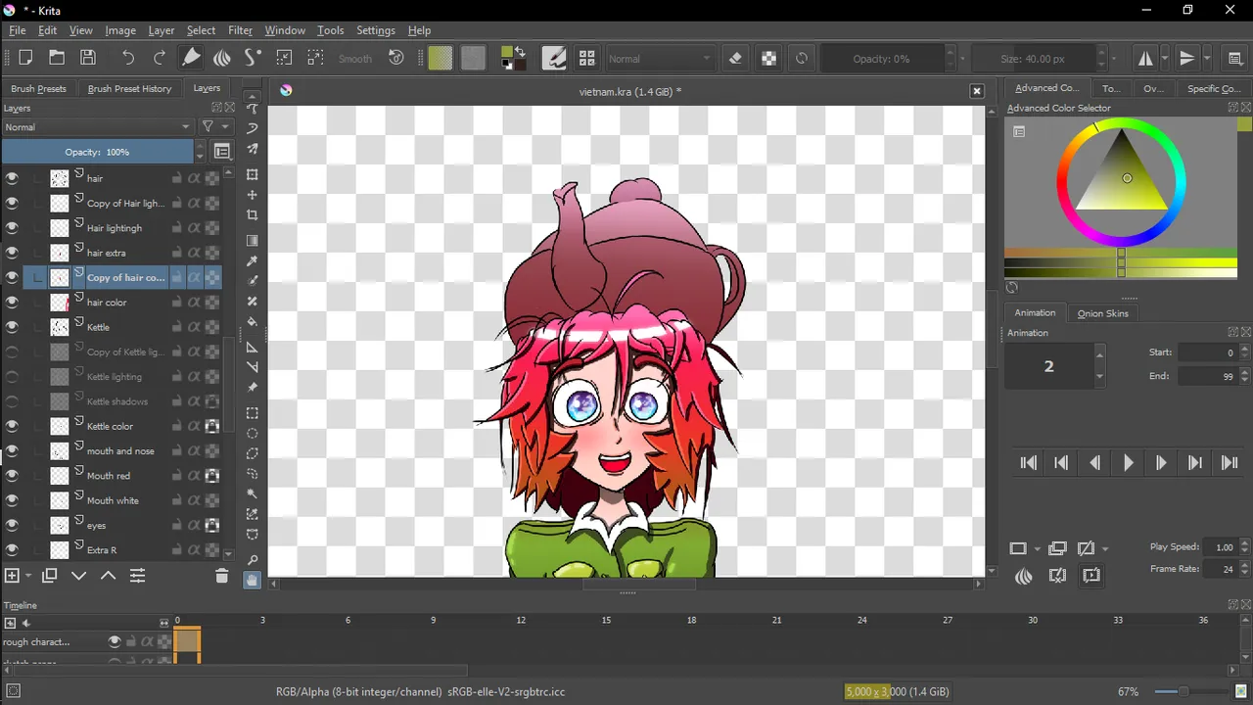The height and width of the screenshot is (705, 1253).
Task: Show the 'Kettle shadows' layer
Action: click(x=12, y=401)
